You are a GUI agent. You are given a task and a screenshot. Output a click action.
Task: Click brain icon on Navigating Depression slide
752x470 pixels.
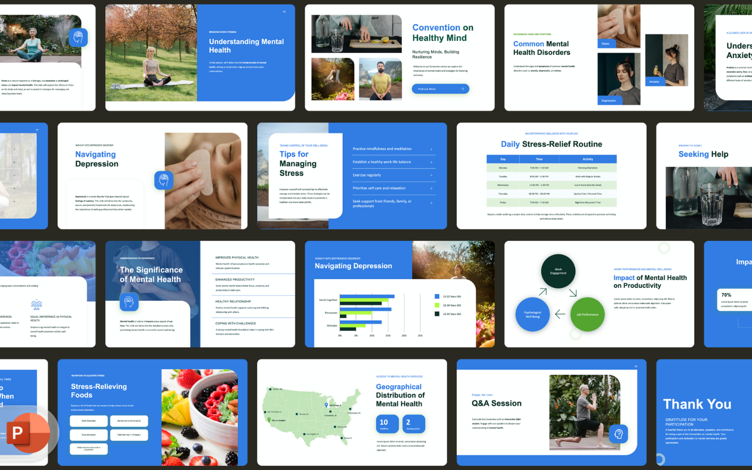pos(164,180)
